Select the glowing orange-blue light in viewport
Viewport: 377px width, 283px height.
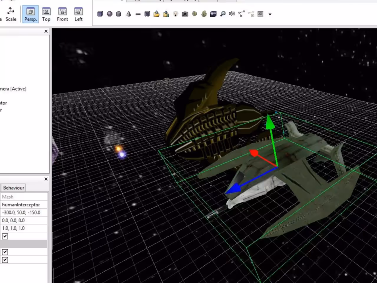[x=120, y=151]
